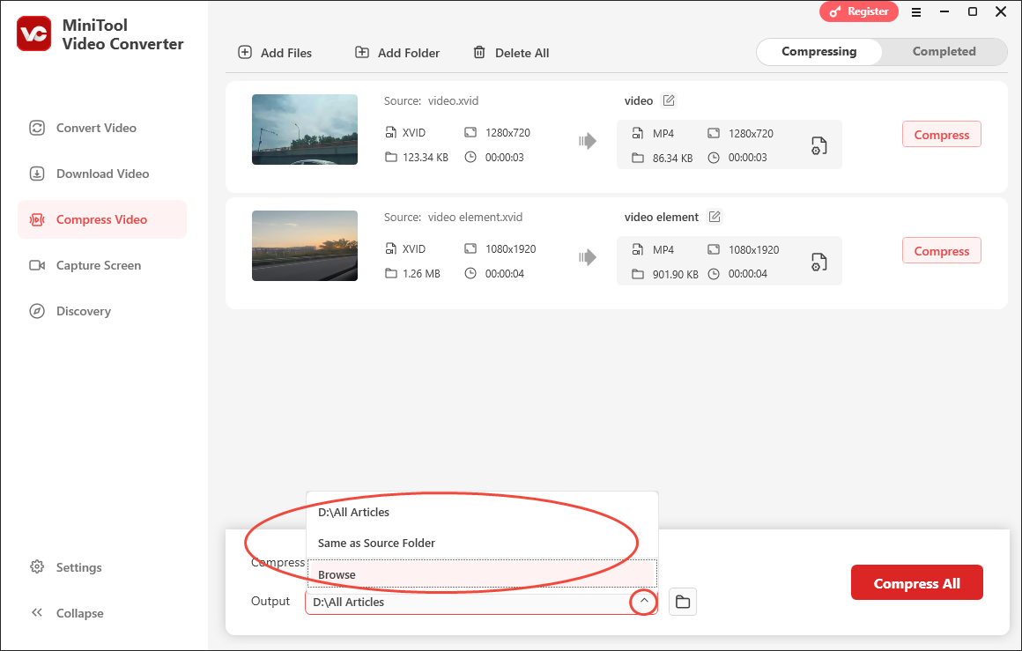1022x651 pixels.
Task: Edit output name of 'video'
Action: [669, 100]
